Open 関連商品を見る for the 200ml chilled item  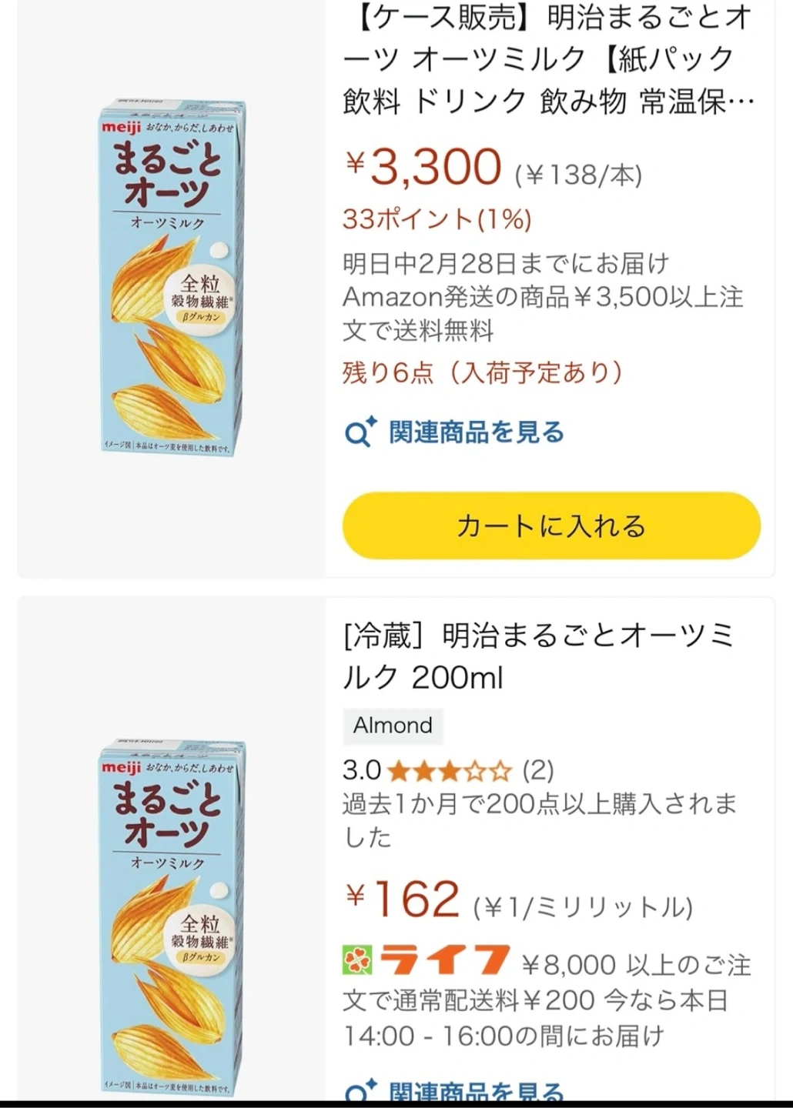[477, 1093]
